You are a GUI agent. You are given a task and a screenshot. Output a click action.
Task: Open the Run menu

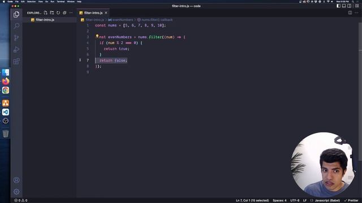point(53,1)
